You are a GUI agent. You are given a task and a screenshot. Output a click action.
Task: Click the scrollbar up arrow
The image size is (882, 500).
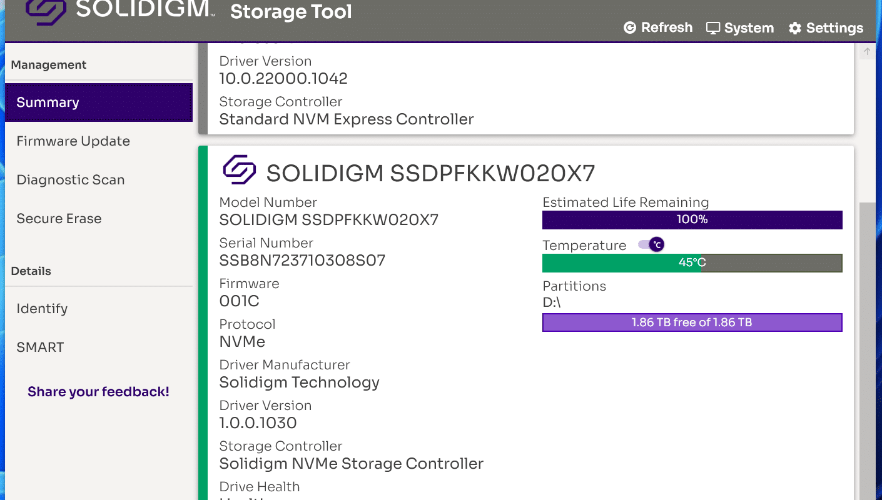click(x=867, y=52)
